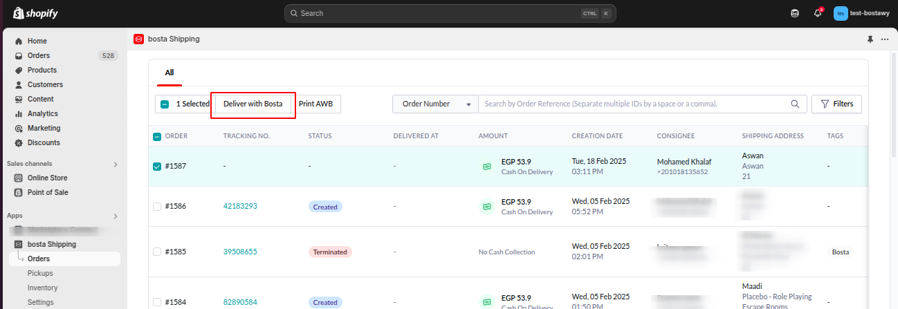Screen dimensions: 898x309
Task: Open Pickups under bosta Shipping
Action: [40, 273]
